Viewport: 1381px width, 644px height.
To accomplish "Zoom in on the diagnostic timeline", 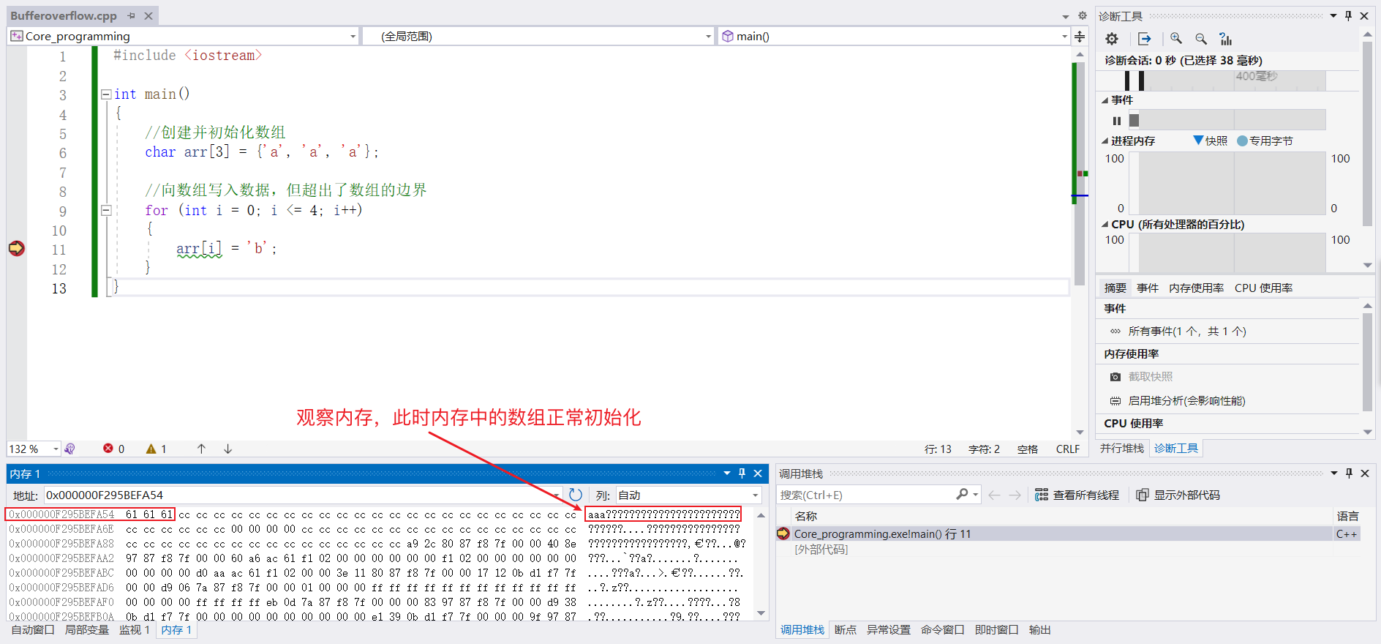I will tap(1176, 39).
